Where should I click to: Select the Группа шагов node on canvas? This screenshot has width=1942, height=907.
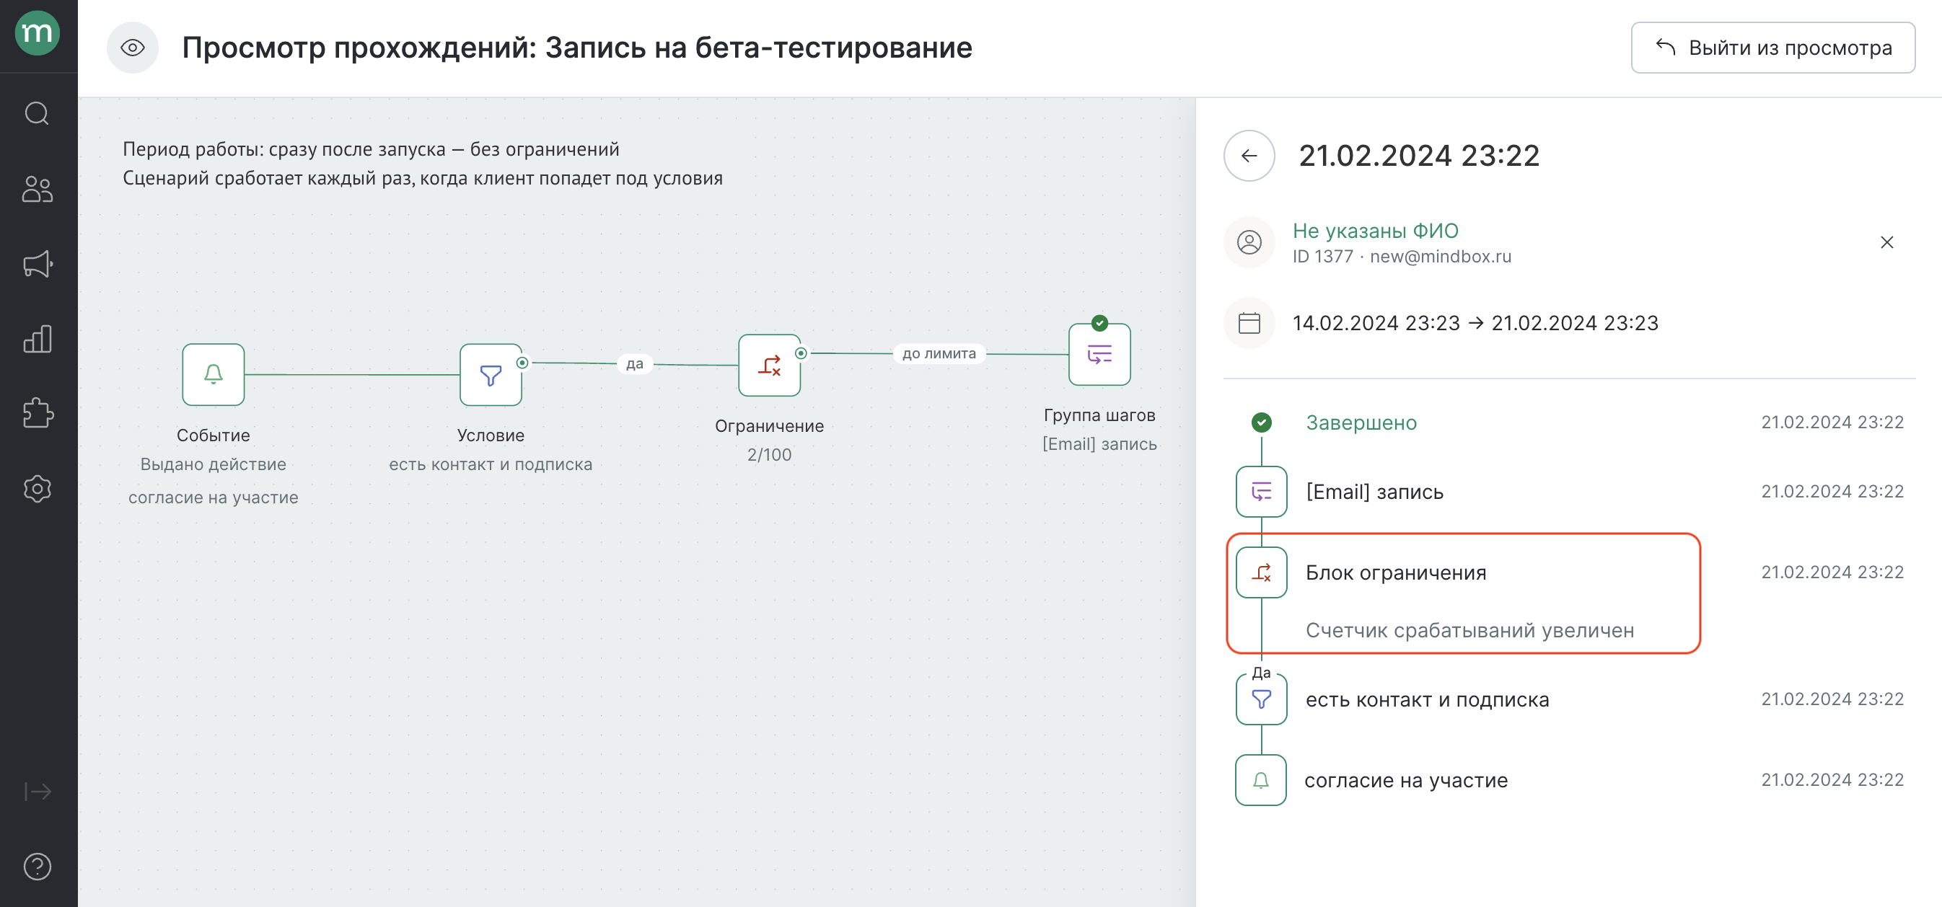[x=1099, y=354]
